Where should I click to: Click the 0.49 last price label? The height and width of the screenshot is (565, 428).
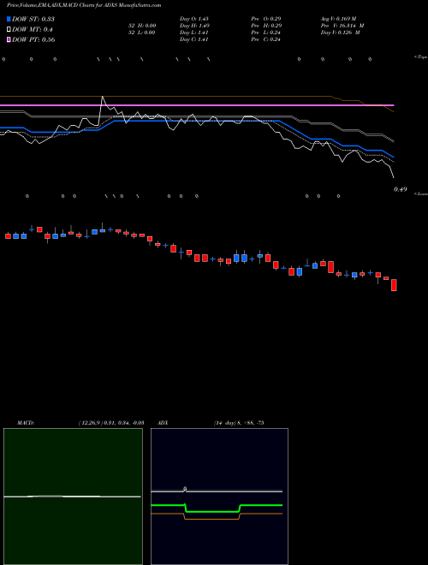(x=401, y=189)
